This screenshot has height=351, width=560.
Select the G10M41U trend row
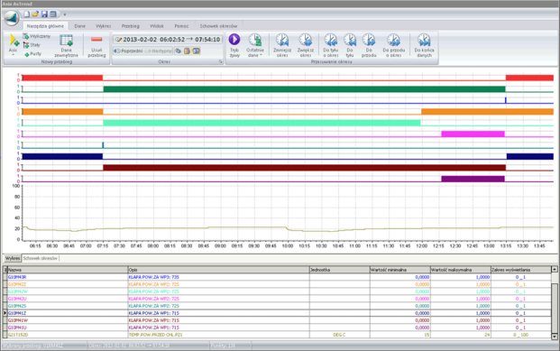277,328
